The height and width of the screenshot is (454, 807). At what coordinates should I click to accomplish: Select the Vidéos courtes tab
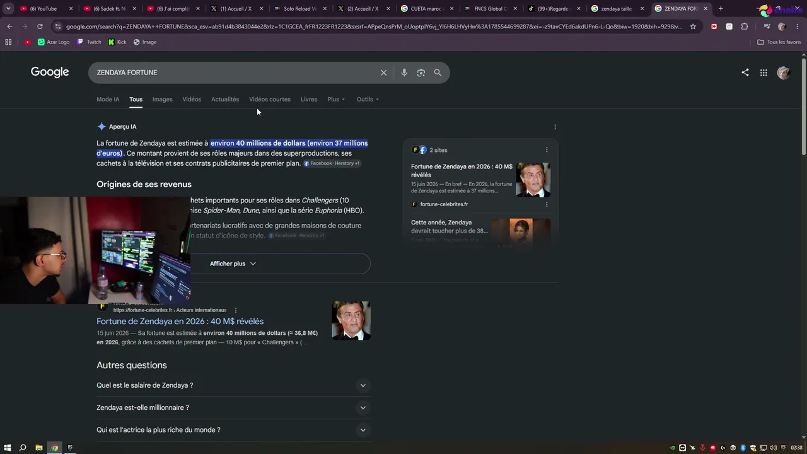(x=270, y=99)
